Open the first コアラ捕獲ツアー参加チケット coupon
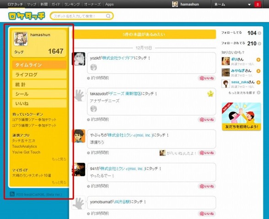The image size is (269, 219). tap(34, 120)
